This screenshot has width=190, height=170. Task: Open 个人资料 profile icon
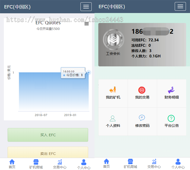[112, 118]
